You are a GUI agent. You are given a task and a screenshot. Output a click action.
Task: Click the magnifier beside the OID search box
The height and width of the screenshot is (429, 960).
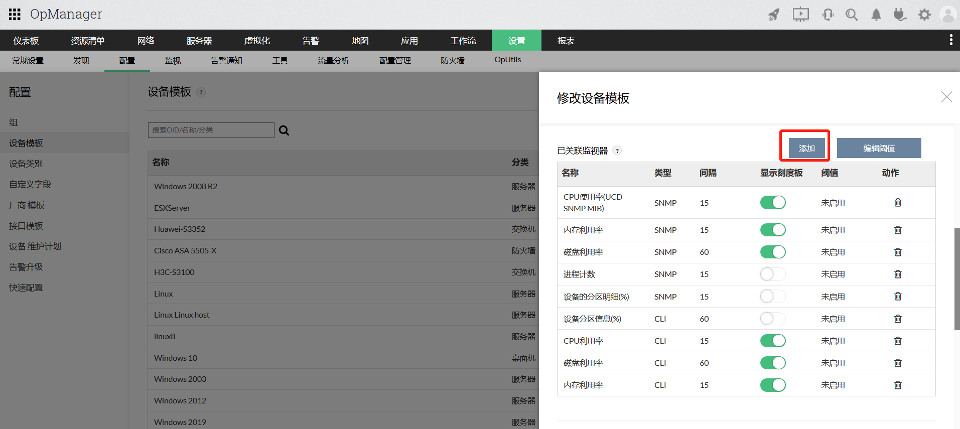coord(284,130)
